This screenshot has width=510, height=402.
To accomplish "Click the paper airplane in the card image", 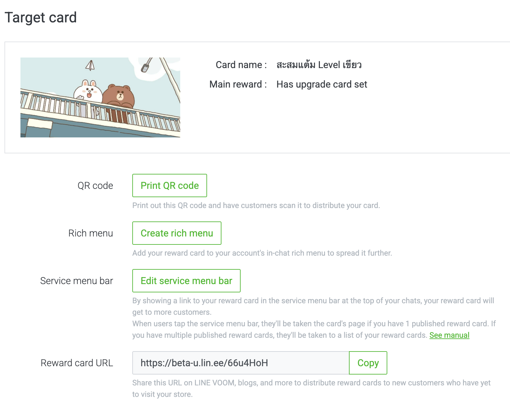I will tap(90, 66).
